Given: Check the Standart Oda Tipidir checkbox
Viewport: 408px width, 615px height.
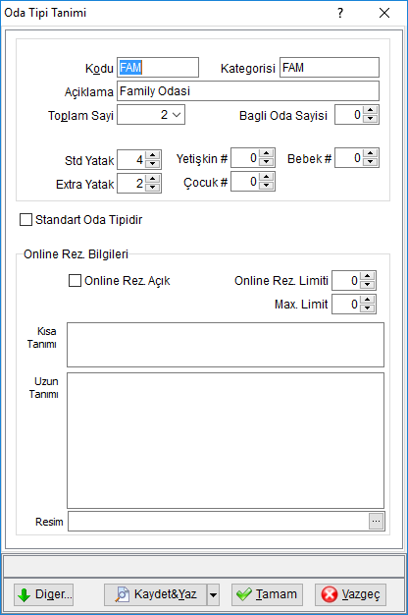Looking at the screenshot, I should pos(25,220).
